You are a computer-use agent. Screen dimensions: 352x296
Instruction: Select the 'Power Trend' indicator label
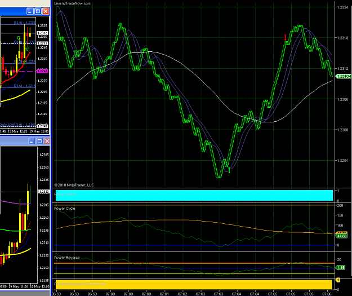[x=65, y=194]
